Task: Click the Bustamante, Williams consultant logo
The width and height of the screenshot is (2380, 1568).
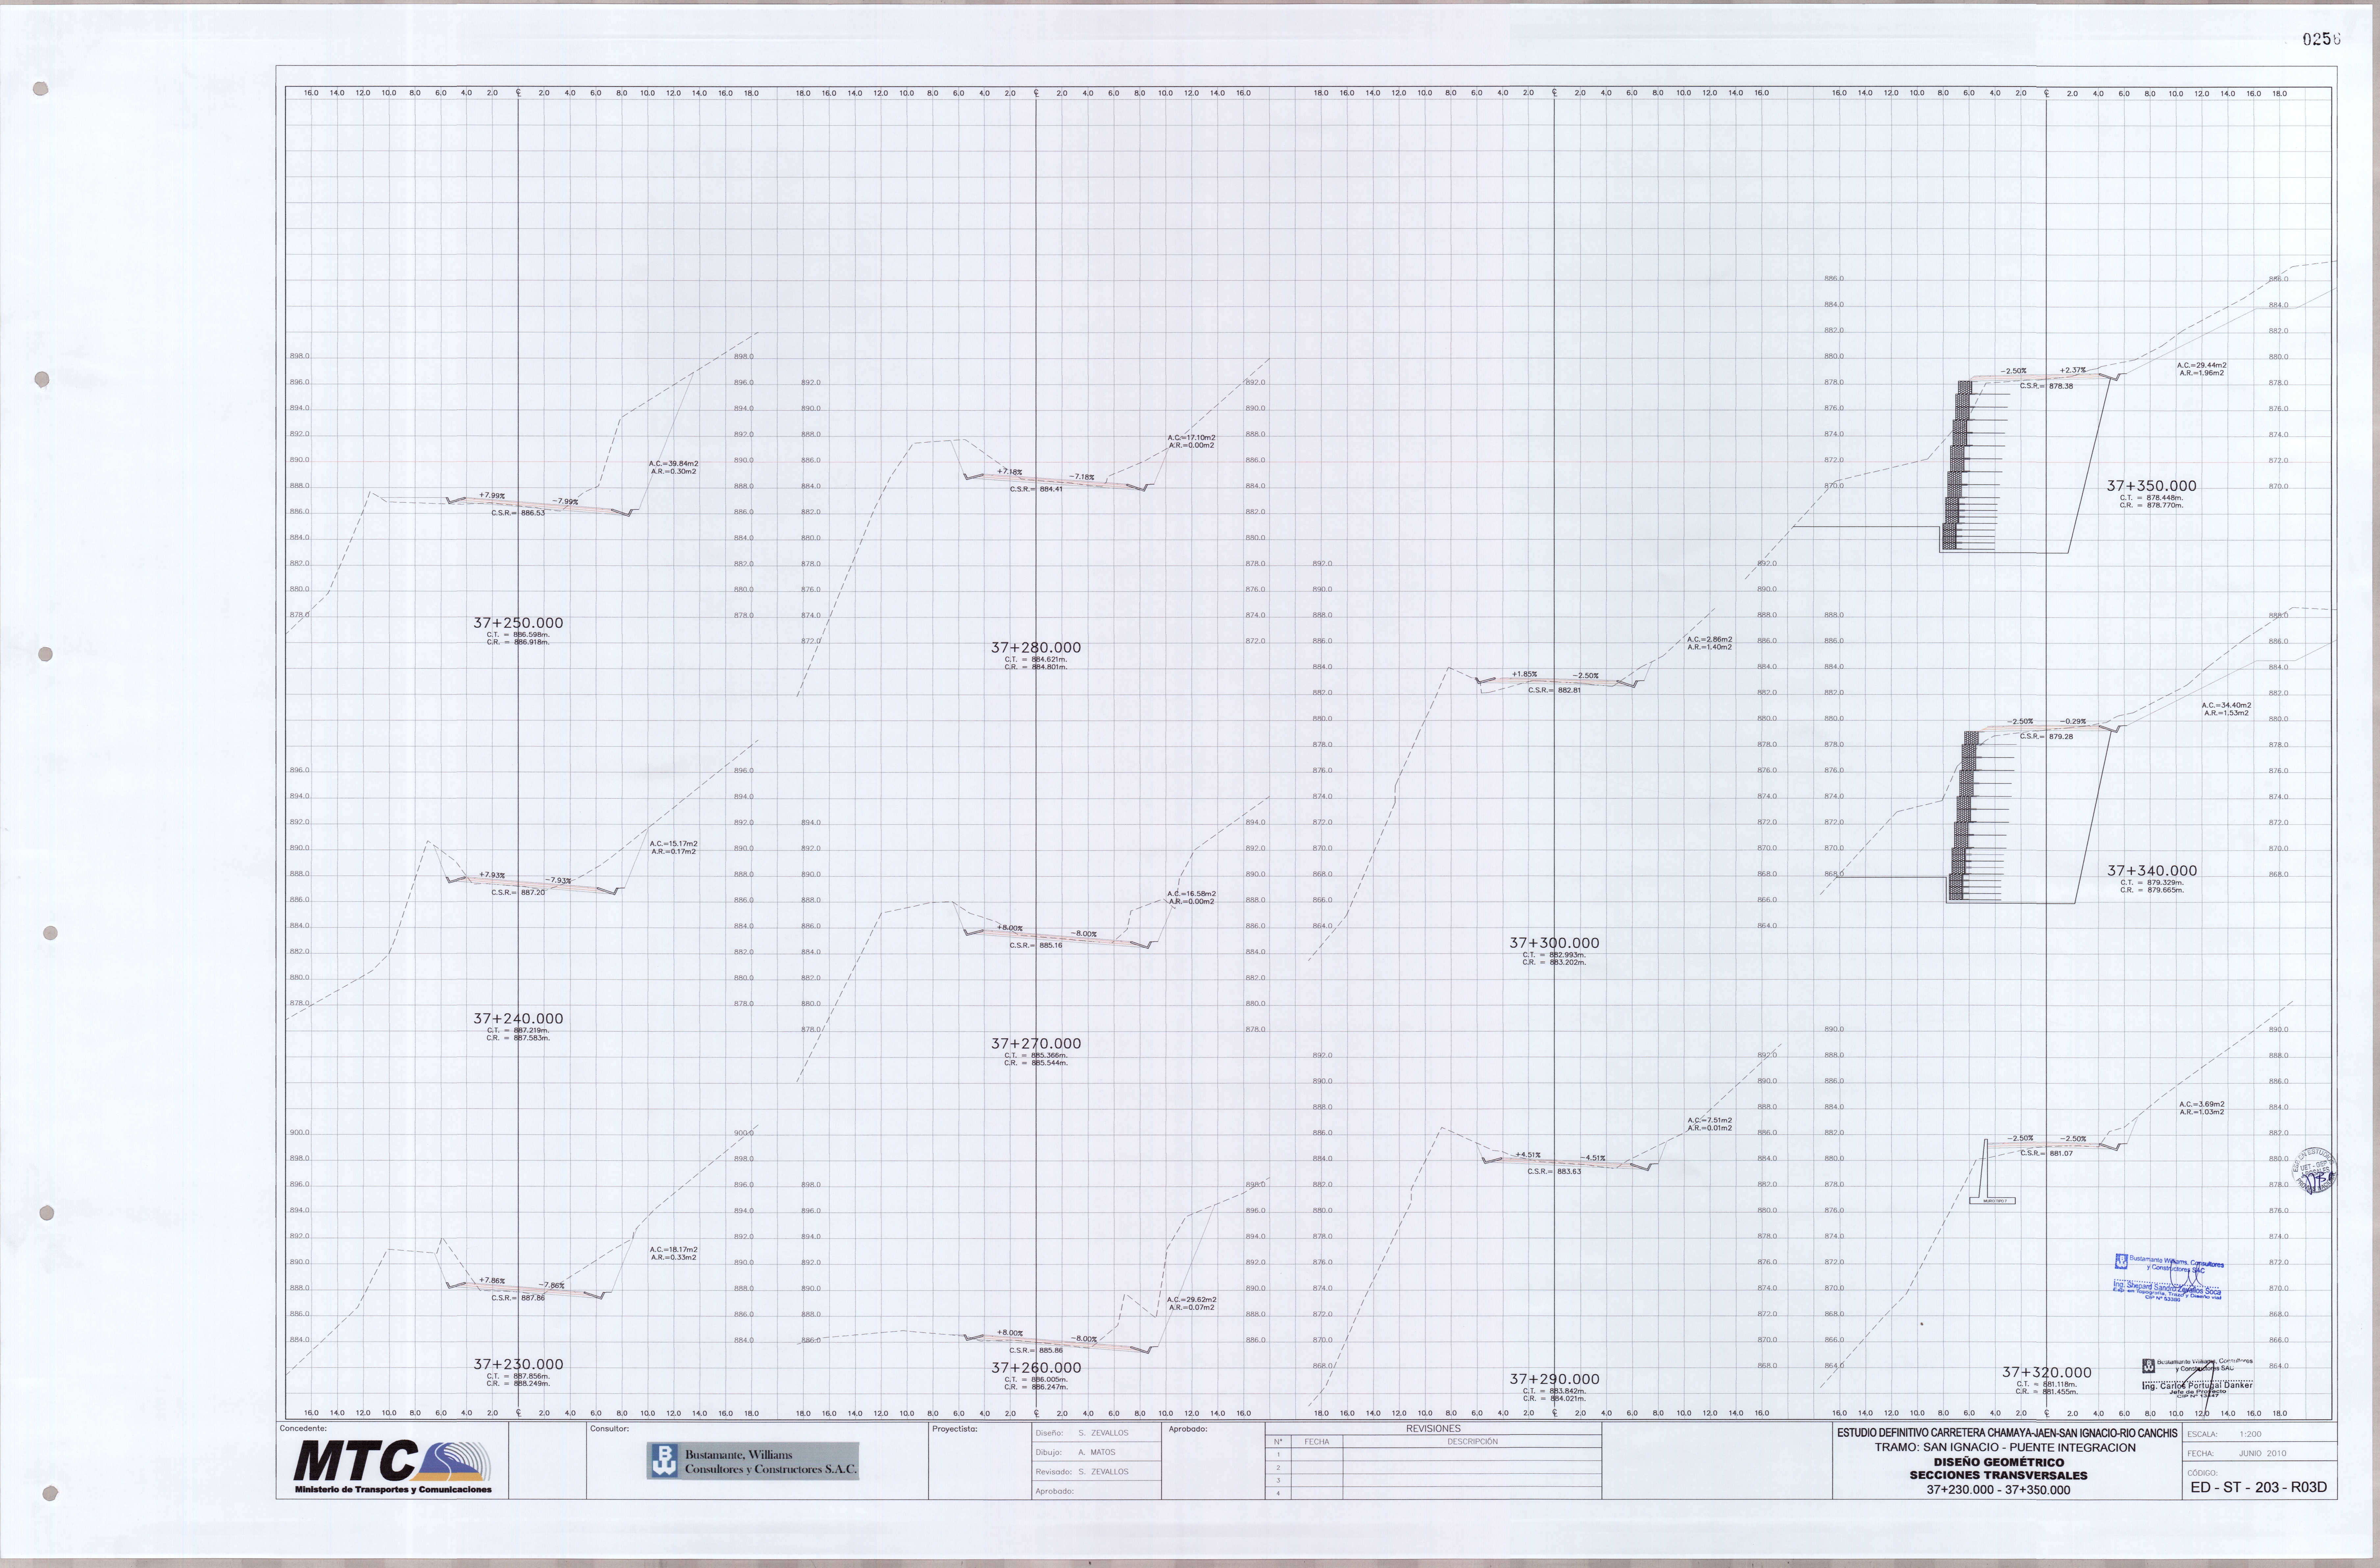Action: point(752,1461)
